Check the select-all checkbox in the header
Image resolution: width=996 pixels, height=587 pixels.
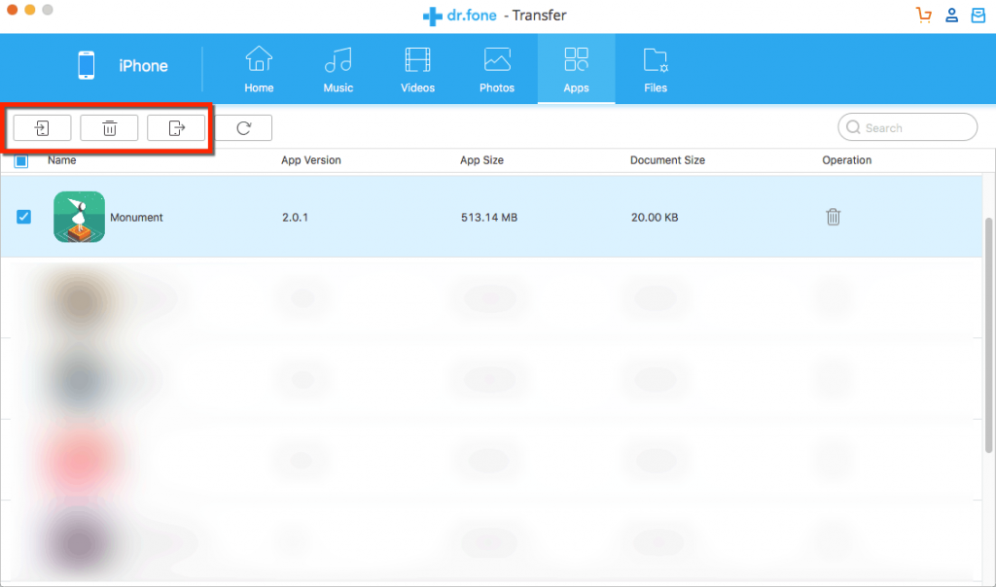point(23,159)
